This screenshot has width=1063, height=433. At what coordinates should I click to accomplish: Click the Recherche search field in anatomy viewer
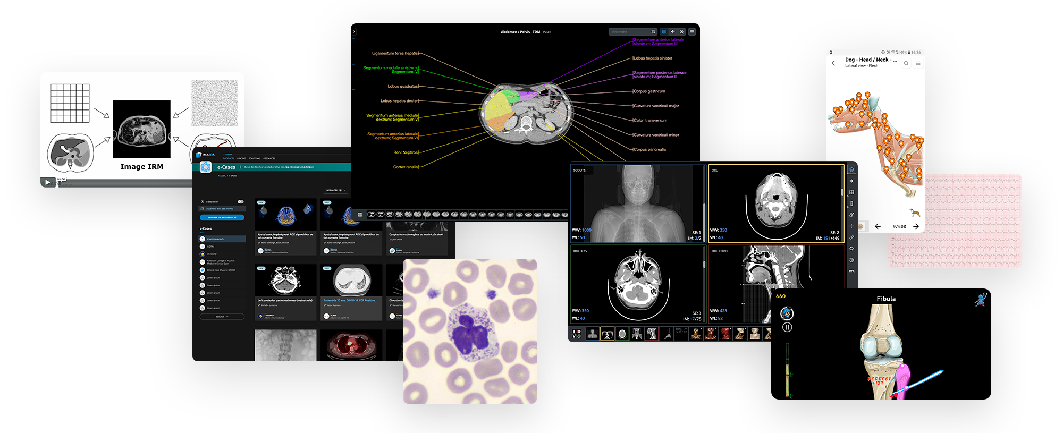[x=632, y=32]
